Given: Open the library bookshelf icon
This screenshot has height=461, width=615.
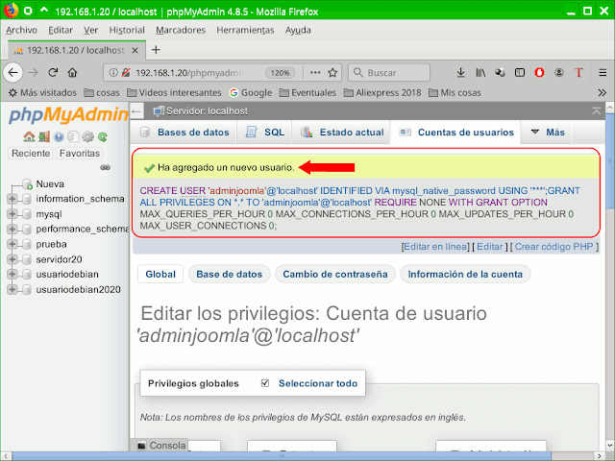Looking at the screenshot, I should click(480, 73).
